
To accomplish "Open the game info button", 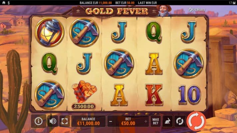I will (x=39, y=121).
